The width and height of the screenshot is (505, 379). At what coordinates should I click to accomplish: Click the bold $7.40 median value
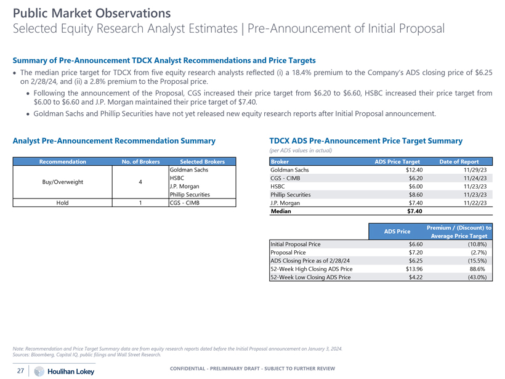click(x=415, y=211)
